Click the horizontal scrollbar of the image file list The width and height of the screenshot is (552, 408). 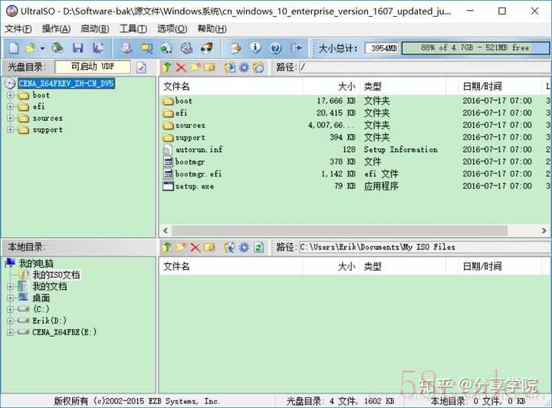click(x=340, y=231)
